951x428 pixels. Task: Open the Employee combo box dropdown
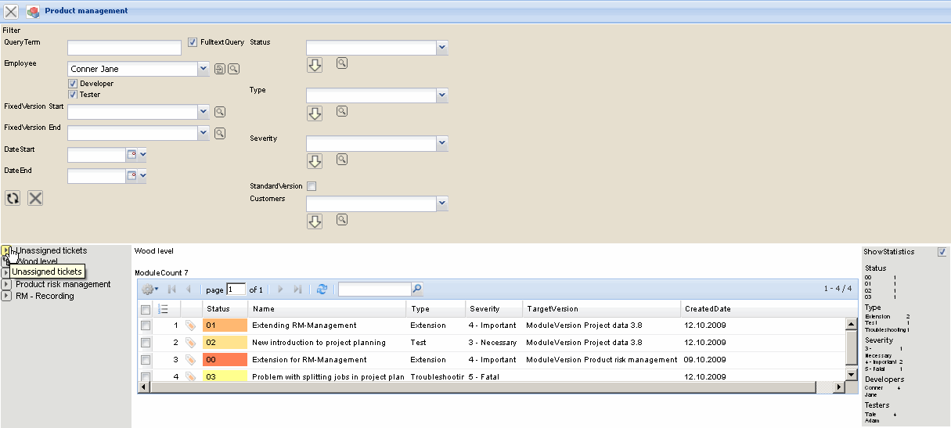point(204,69)
